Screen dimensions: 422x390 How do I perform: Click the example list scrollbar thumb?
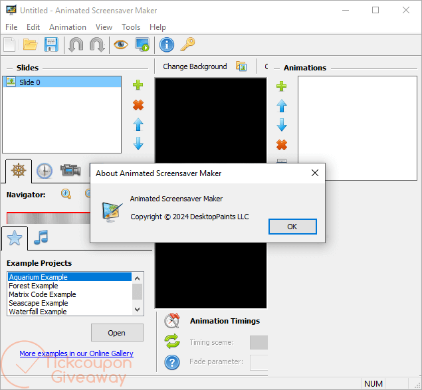(138, 292)
